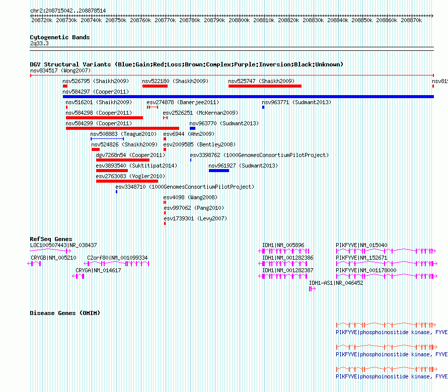Click the chr2:208715042..208878514 region label
This screenshot has width=448, height=392.
pyautogui.click(x=68, y=11)
